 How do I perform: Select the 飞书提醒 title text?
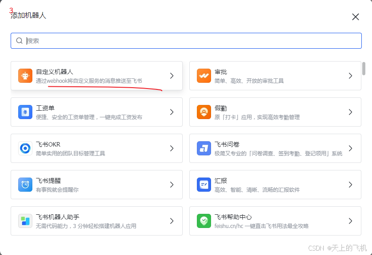pyautogui.click(x=48, y=181)
